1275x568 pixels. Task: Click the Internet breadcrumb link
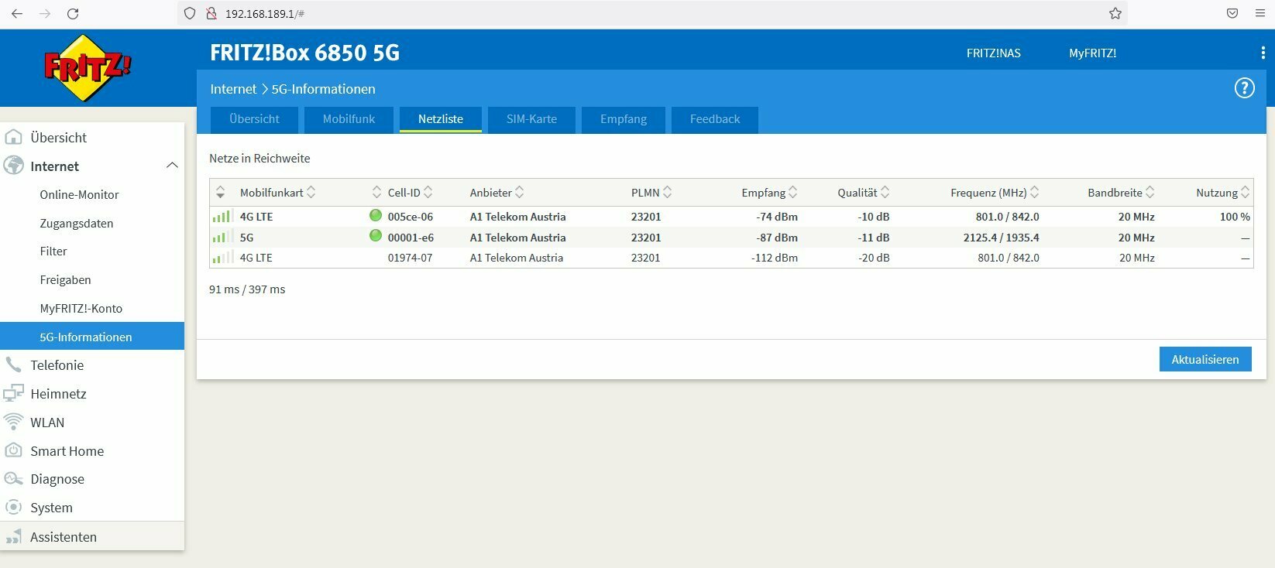233,89
